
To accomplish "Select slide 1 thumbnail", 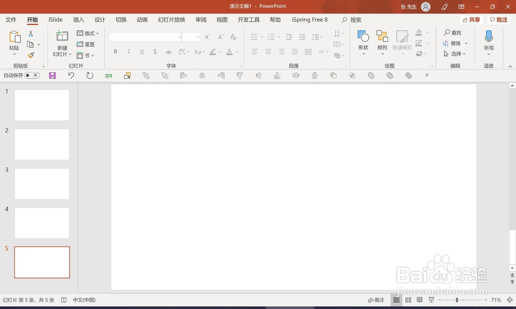I will pos(42,105).
